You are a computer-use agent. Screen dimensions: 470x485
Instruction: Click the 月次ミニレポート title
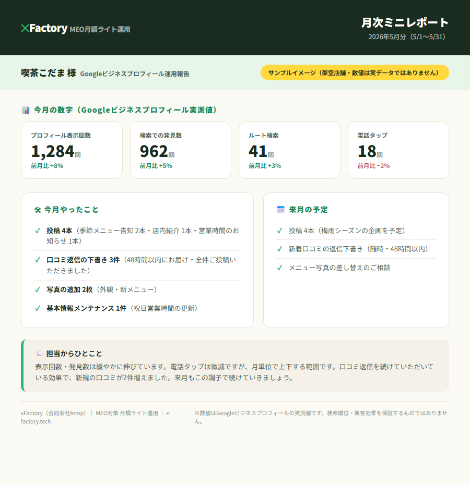tap(405, 22)
